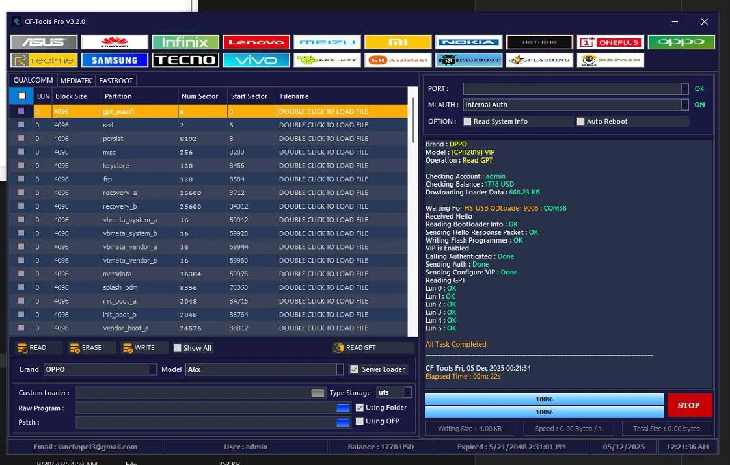Viewport: 730px width, 465px height.
Task: Toggle the Using Folder checkbox
Action: point(359,407)
